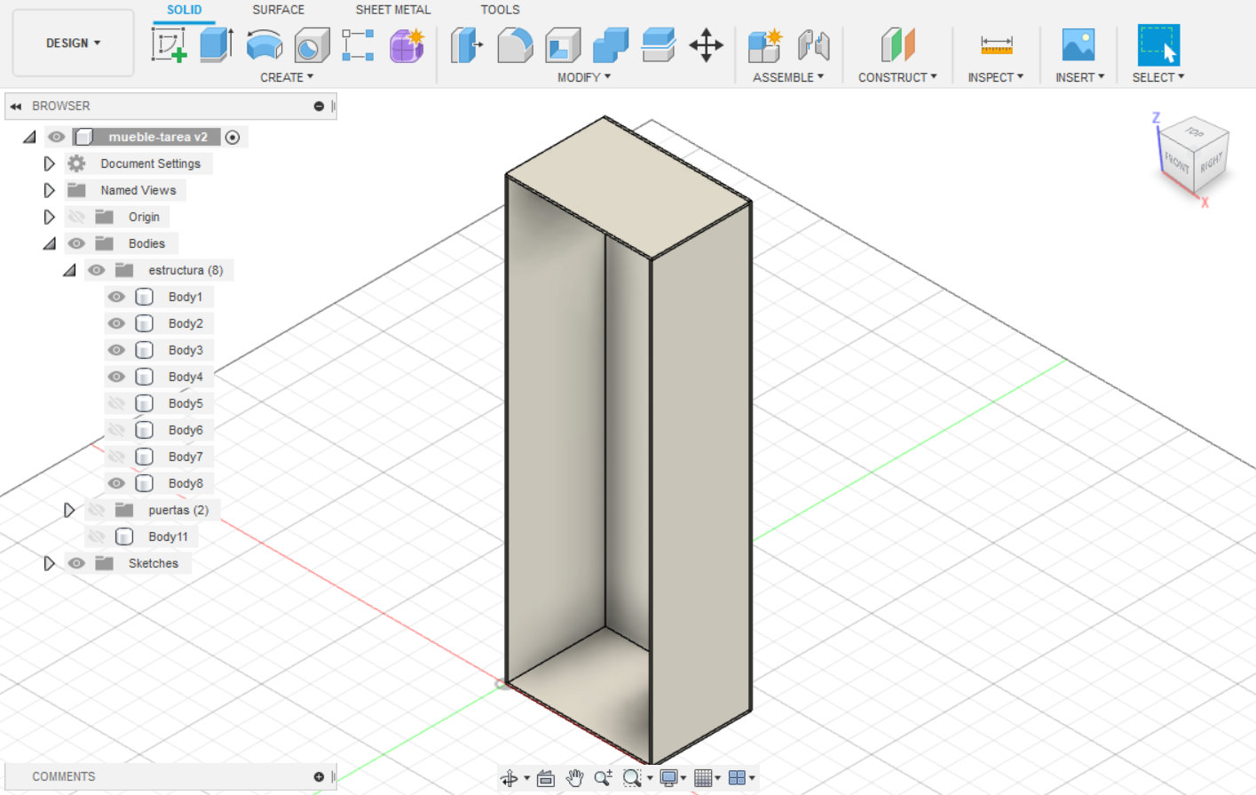
Task: Select the Measure tool
Action: [996, 44]
